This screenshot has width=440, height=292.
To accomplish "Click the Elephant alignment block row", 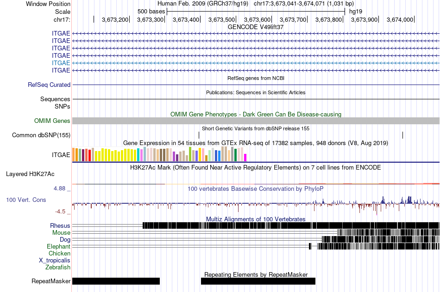I will (374, 246).
